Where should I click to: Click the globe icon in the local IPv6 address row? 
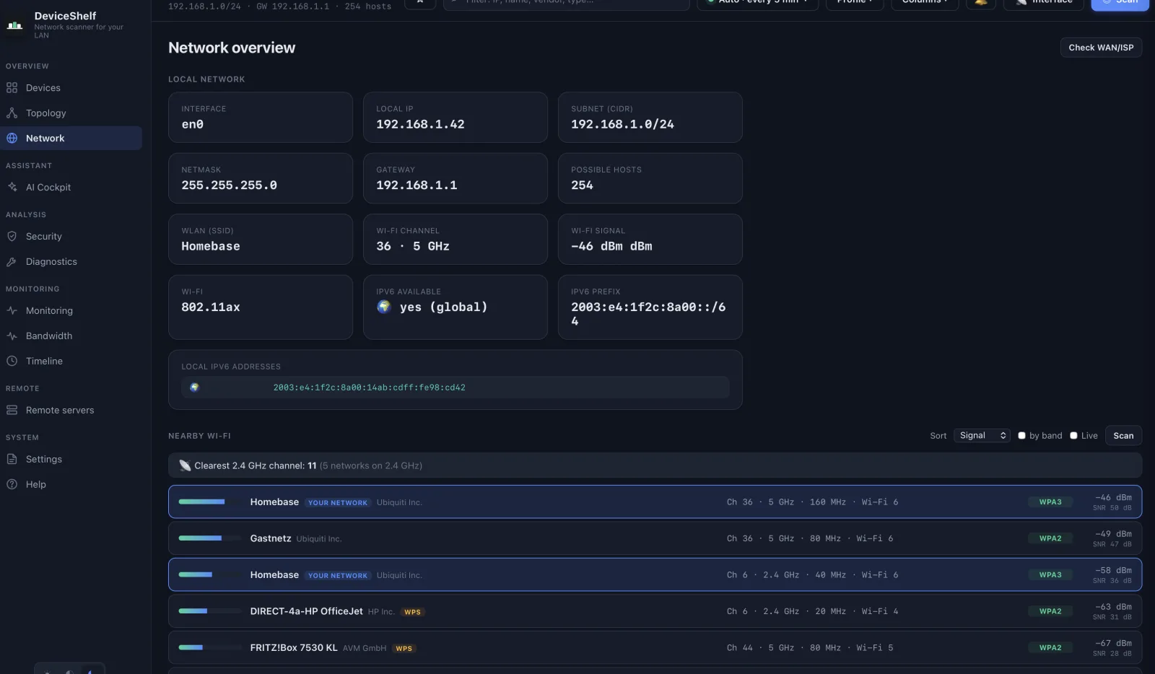point(194,388)
